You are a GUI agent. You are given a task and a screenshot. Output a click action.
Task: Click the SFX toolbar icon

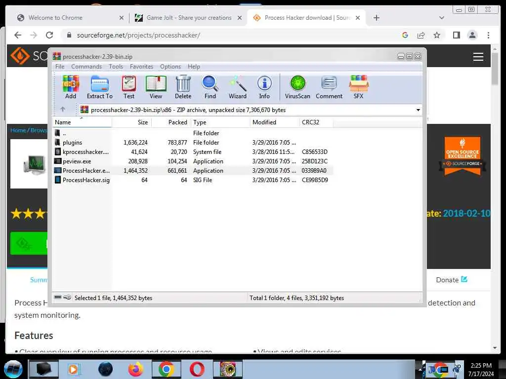click(359, 87)
